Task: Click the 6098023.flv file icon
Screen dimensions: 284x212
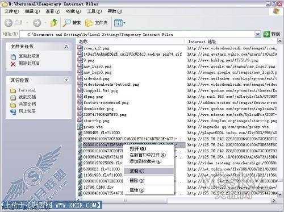Action: tap(80, 169)
